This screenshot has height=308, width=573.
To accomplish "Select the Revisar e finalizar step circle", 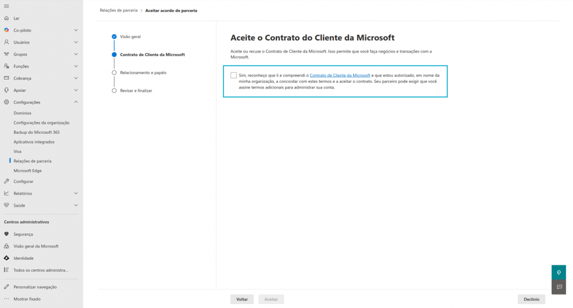I will tap(114, 90).
